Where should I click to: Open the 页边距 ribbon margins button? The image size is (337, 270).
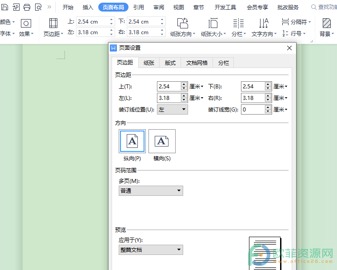coord(53,28)
